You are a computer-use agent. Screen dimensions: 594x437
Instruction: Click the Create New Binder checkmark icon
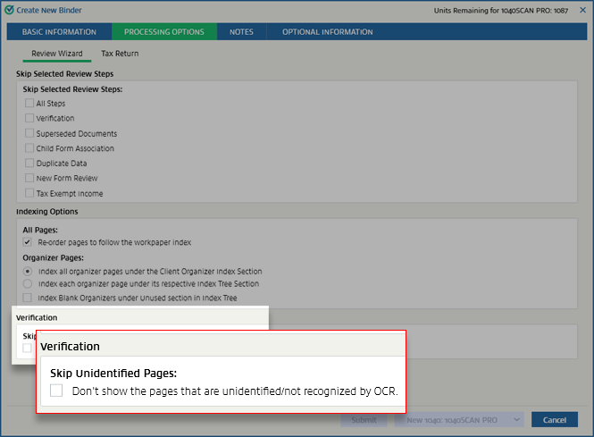[x=10, y=10]
